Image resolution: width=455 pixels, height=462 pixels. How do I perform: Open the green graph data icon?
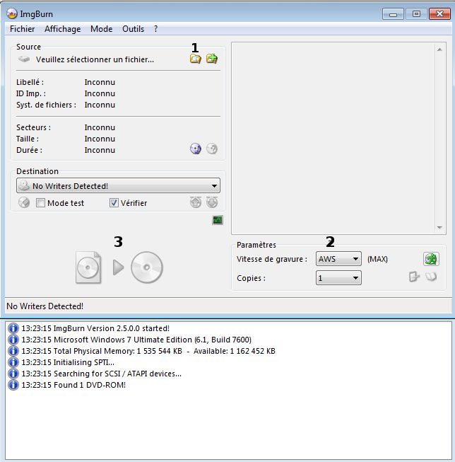pyautogui.click(x=218, y=220)
